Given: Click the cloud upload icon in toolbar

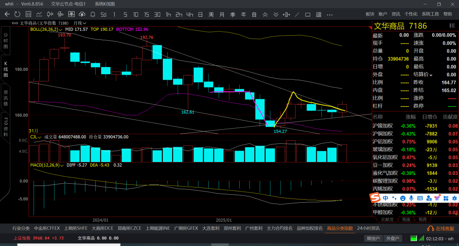Looking at the screenshot, I should (x=82, y=14).
